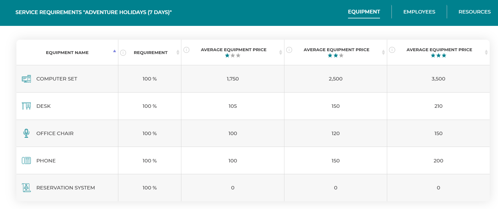Screen dimensions: 498x209
Task: Sort by one-star price column arrows
Action: (x=280, y=52)
